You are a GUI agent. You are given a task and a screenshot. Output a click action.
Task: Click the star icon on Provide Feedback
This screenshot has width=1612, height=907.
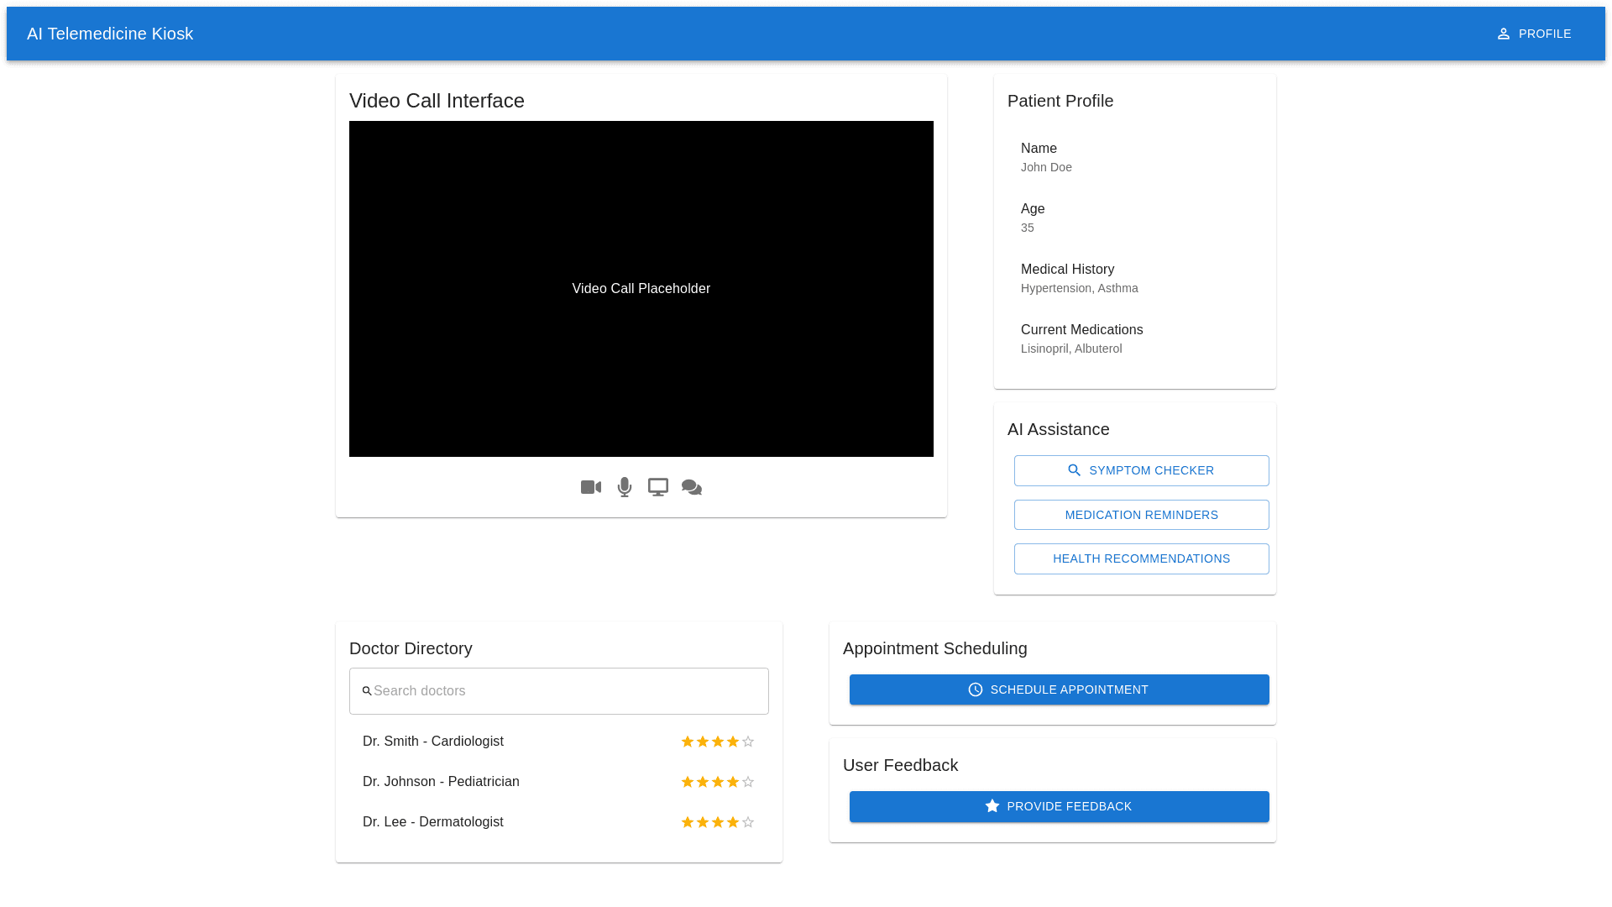(992, 806)
